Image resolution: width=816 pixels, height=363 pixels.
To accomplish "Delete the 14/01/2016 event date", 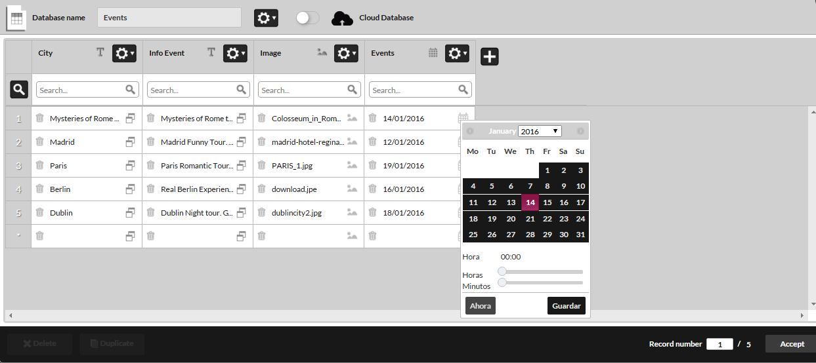I will click(372, 118).
